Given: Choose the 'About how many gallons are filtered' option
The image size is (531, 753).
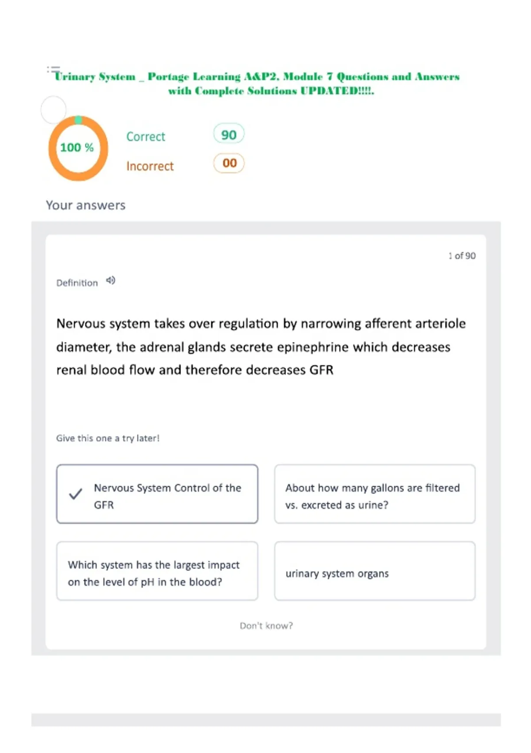Looking at the screenshot, I should [x=375, y=494].
